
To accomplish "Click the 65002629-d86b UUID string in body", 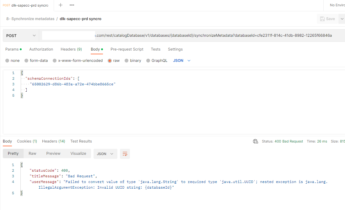I will coord(73,84).
